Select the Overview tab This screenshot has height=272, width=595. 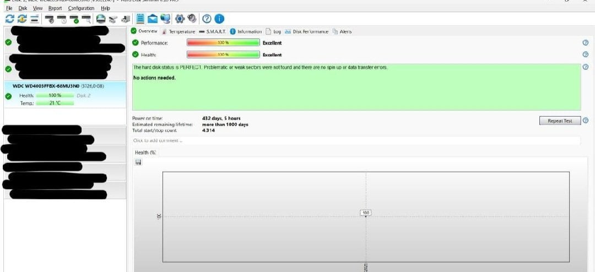[144, 31]
